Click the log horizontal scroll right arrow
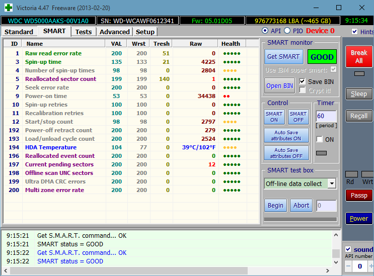Image resolution: width=374 pixels, height=276 pixels. pyautogui.click(x=328, y=270)
